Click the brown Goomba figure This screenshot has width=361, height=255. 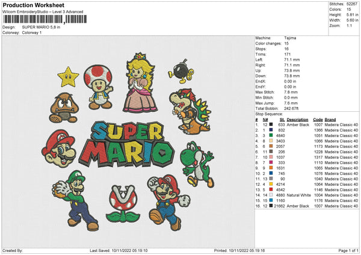point(64,108)
